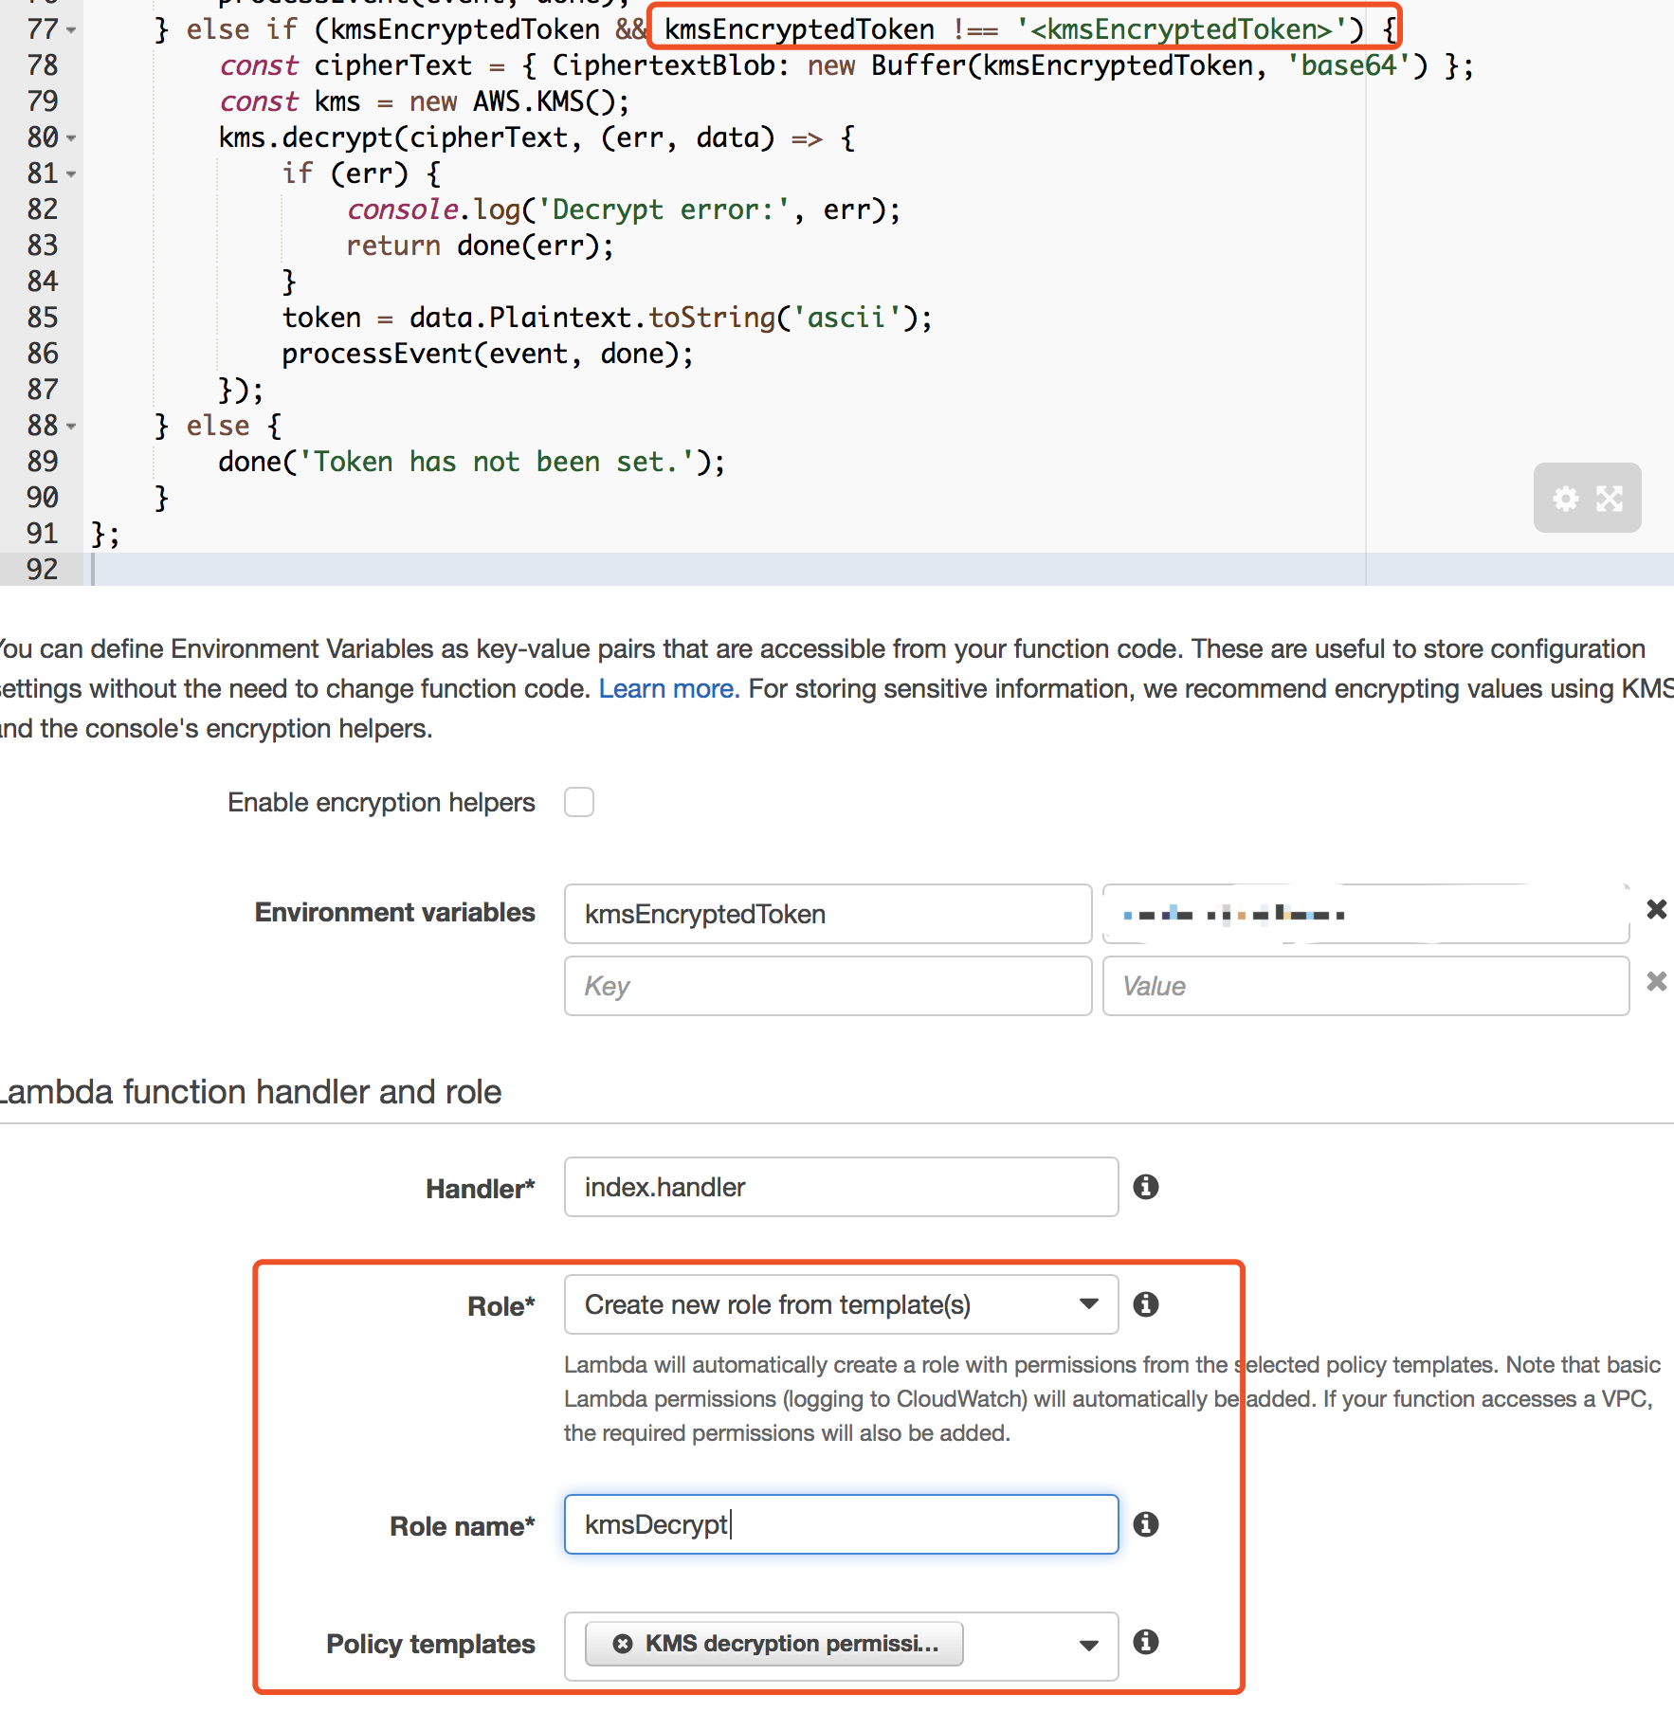
Task: Remove the kmsEncryptedToken environment variable
Action: pyautogui.click(x=1656, y=910)
